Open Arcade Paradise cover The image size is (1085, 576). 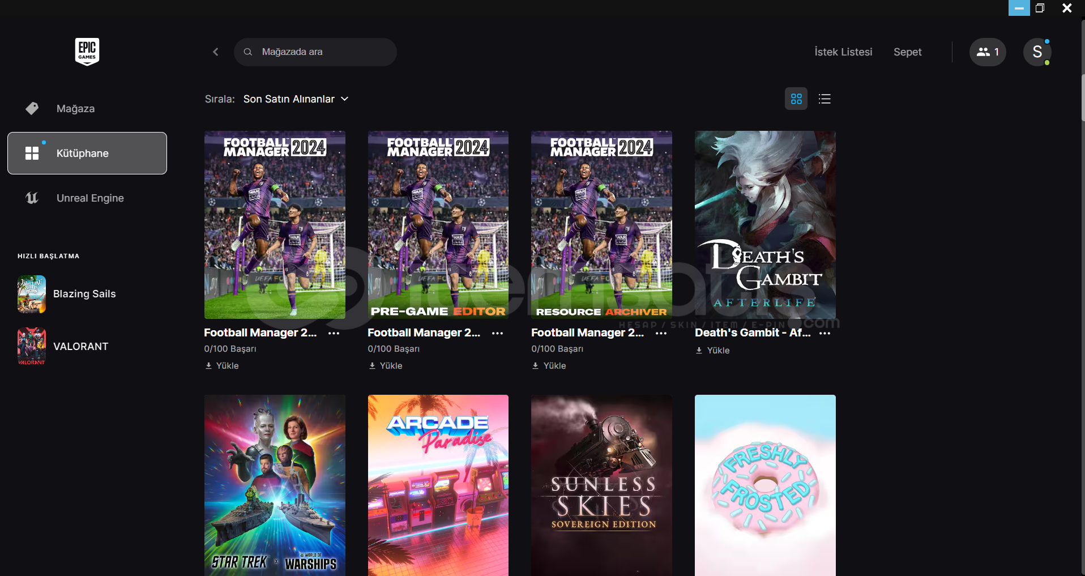pos(438,485)
